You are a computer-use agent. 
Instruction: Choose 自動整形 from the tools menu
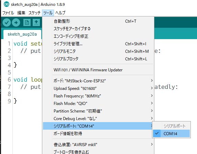(98, 21)
